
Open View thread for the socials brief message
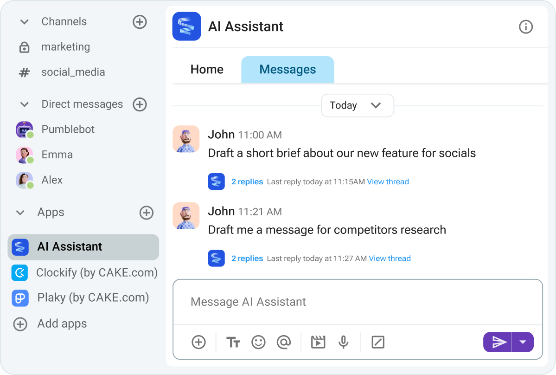(388, 181)
